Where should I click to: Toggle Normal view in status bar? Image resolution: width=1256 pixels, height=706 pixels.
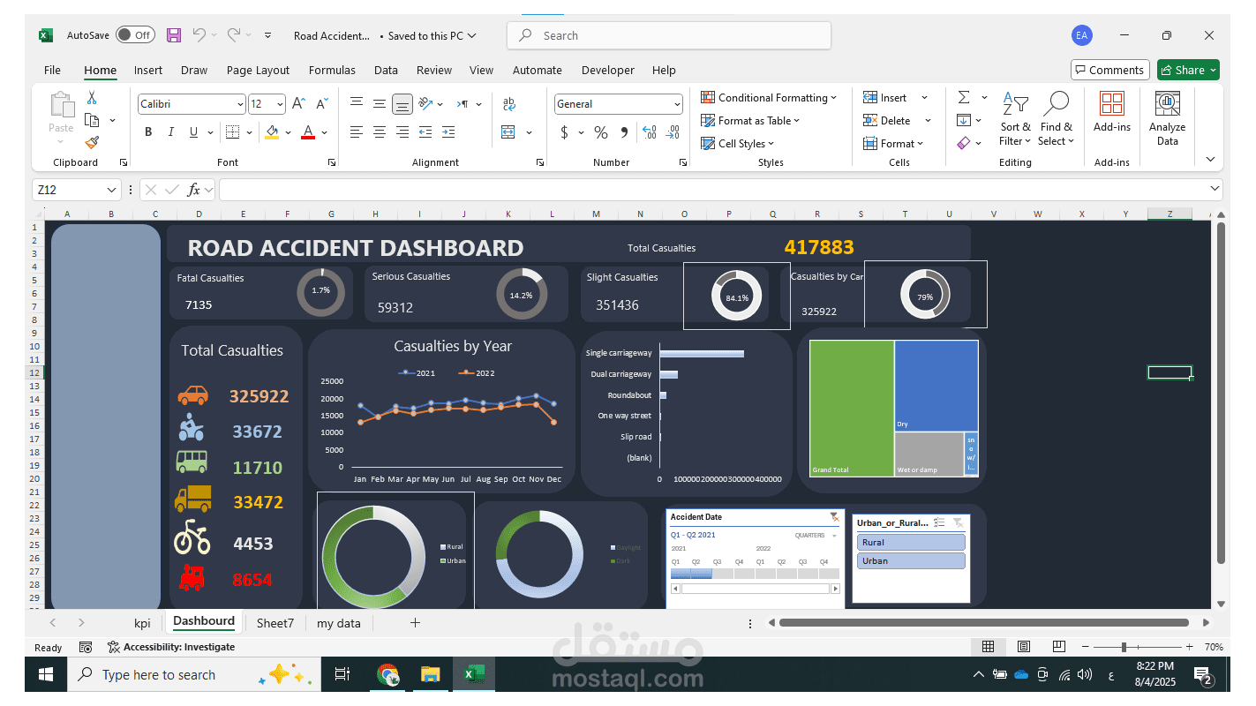point(989,647)
